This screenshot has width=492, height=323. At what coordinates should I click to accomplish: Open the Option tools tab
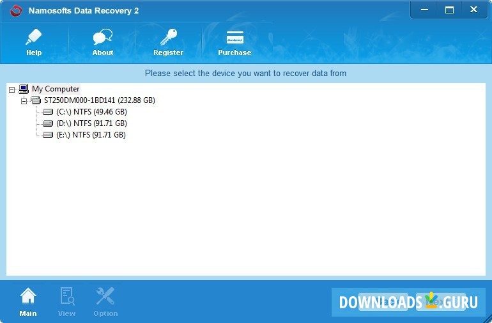[x=105, y=302]
